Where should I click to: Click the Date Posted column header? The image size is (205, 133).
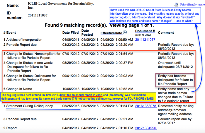click(85, 33)
